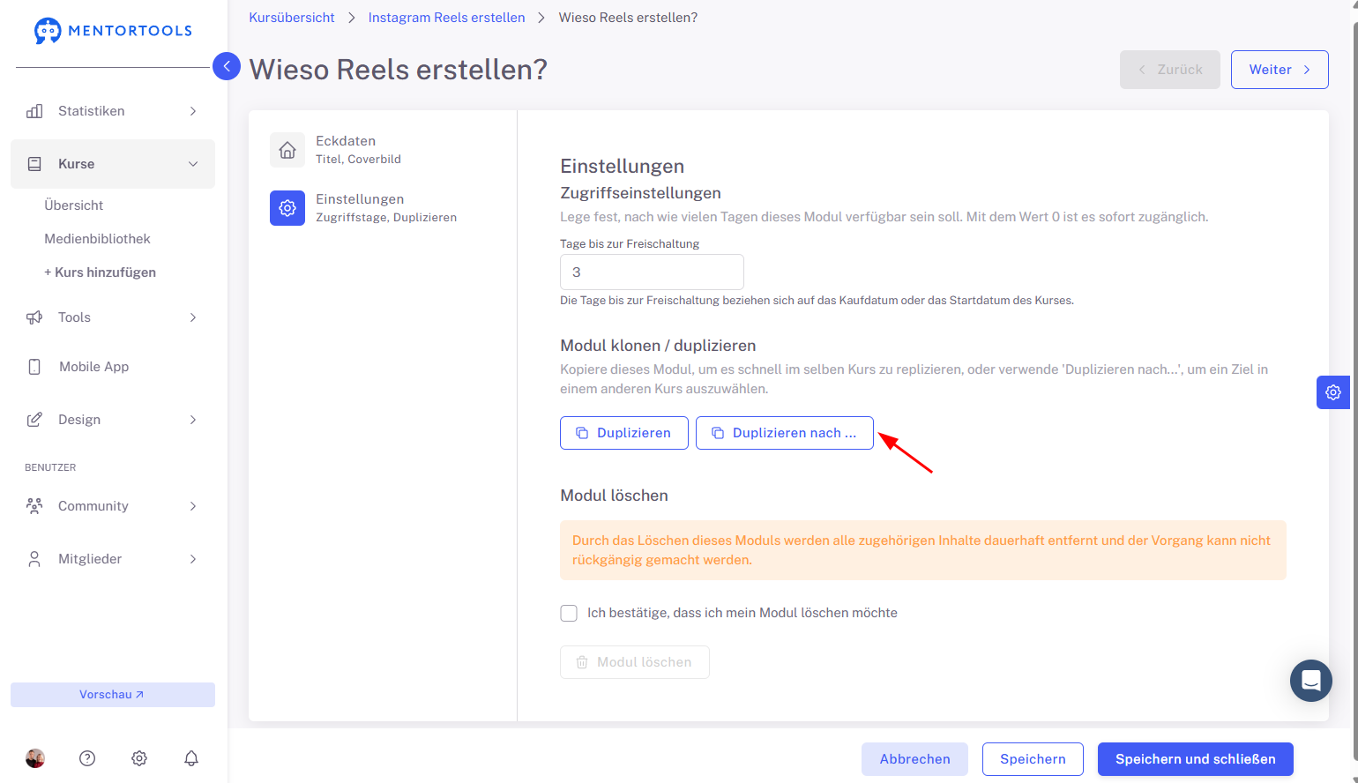1358x783 pixels.
Task: Expand the Statistiken menu
Action: pos(113,111)
